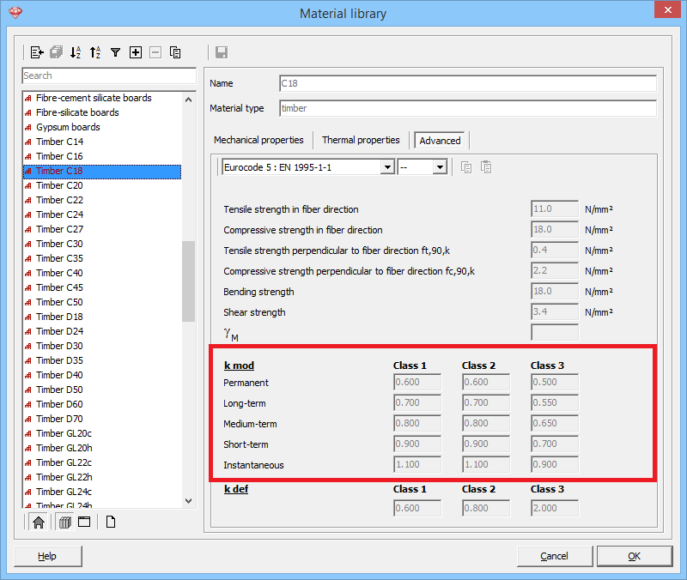Click the OK button
The width and height of the screenshot is (687, 580).
tap(634, 556)
